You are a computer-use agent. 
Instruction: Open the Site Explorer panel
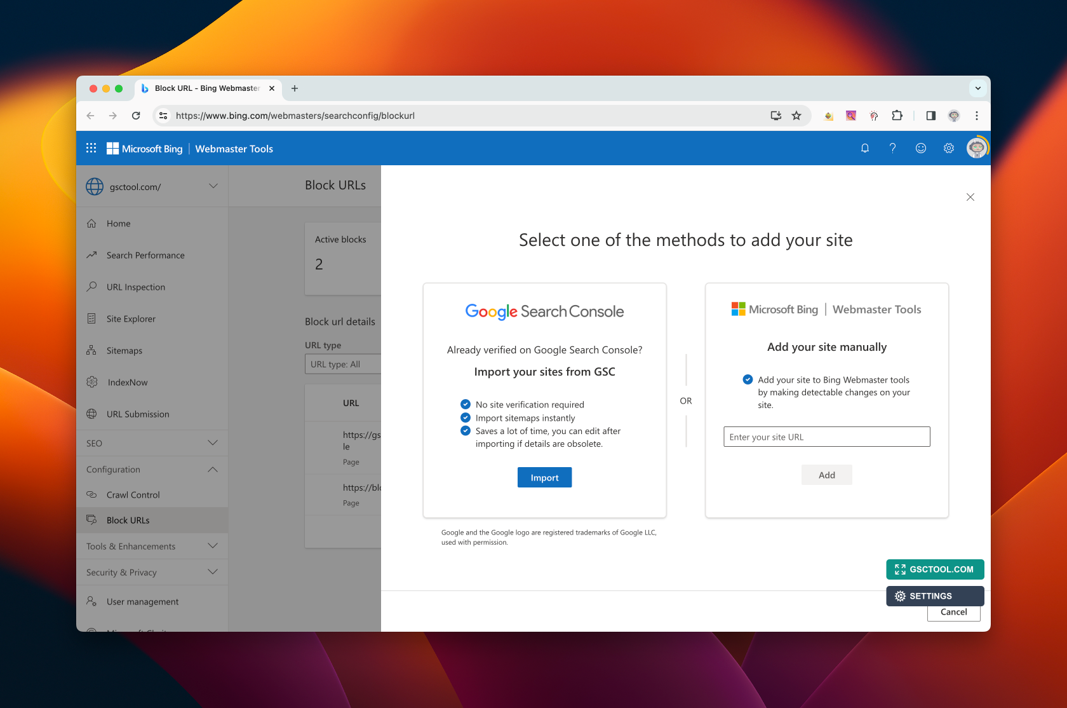(x=131, y=318)
